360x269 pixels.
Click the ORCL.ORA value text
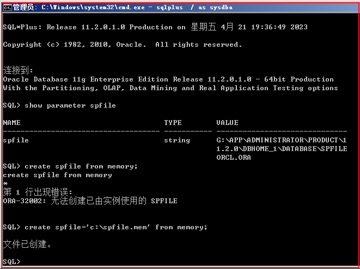(234, 158)
